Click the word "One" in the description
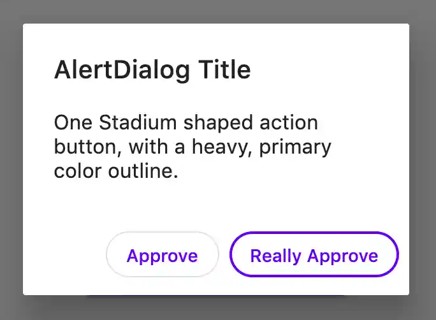The width and height of the screenshot is (436, 320). pos(69,122)
